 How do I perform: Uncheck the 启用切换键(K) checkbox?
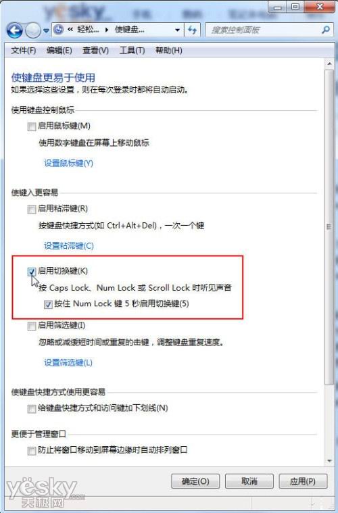(31, 272)
